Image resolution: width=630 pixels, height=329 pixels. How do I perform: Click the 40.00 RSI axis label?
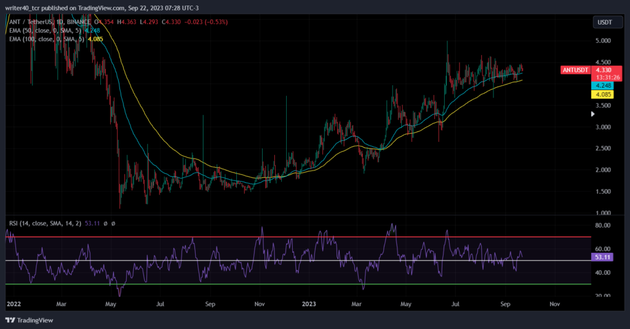tap(603, 273)
